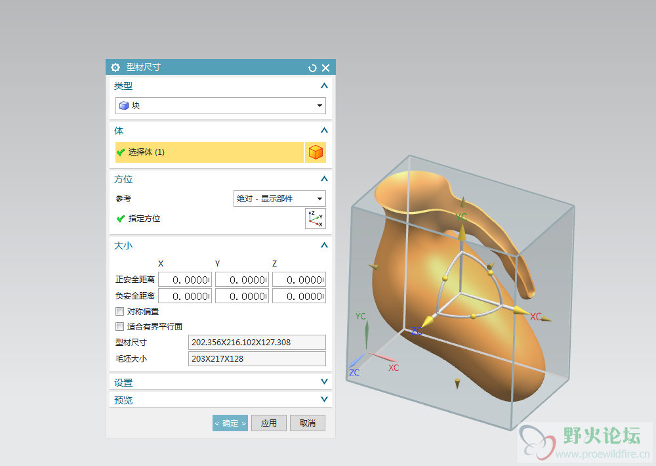656x466 pixels.
Task: Click the 负安全距离 Y input field
Action: coord(242,296)
